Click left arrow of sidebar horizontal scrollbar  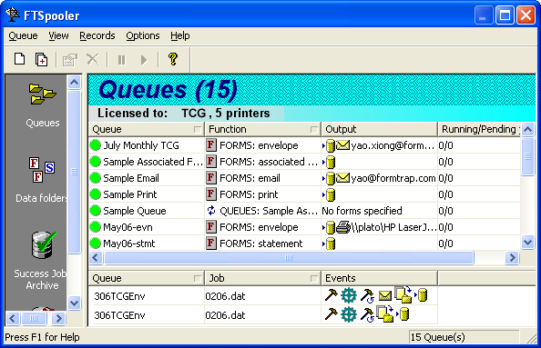(13, 318)
